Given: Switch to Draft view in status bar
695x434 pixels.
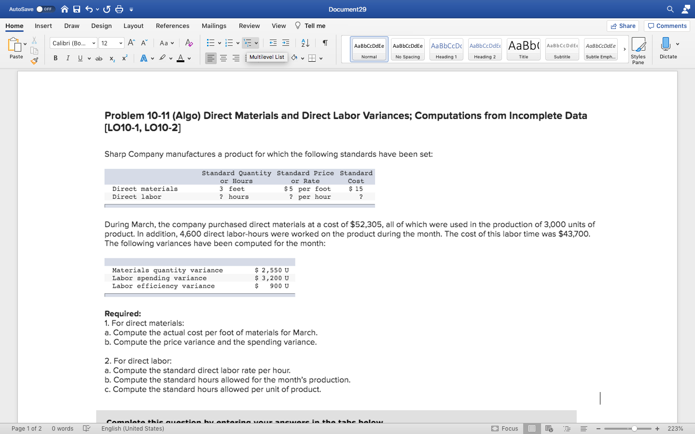Looking at the screenshot, I should click(584, 428).
